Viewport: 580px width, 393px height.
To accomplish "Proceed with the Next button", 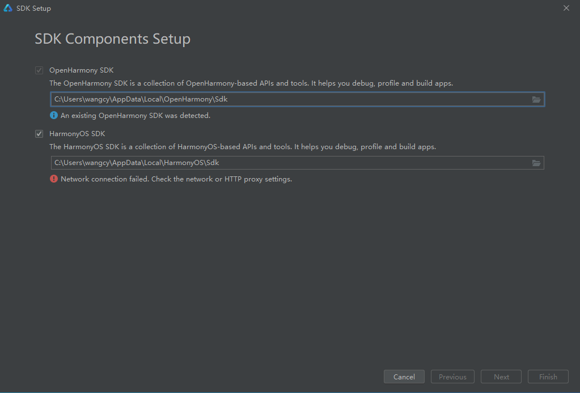I will click(501, 377).
